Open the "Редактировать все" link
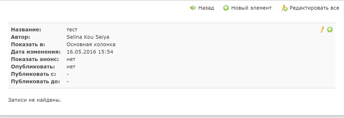 click(314, 8)
